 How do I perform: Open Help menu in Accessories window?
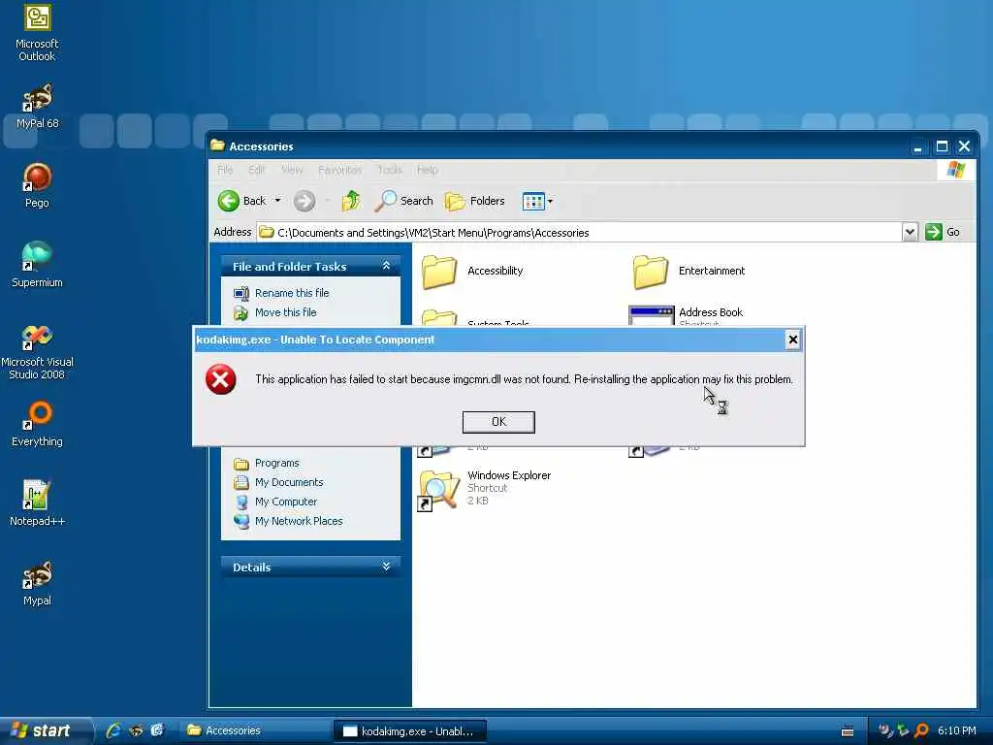click(x=428, y=170)
